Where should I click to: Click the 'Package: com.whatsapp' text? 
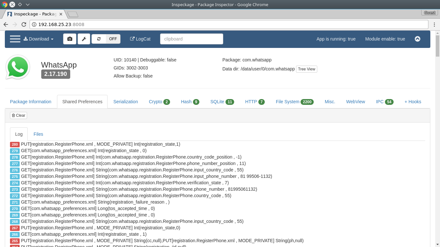(247, 60)
